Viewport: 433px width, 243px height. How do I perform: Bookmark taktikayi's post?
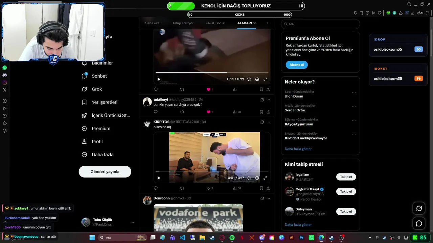261,112
